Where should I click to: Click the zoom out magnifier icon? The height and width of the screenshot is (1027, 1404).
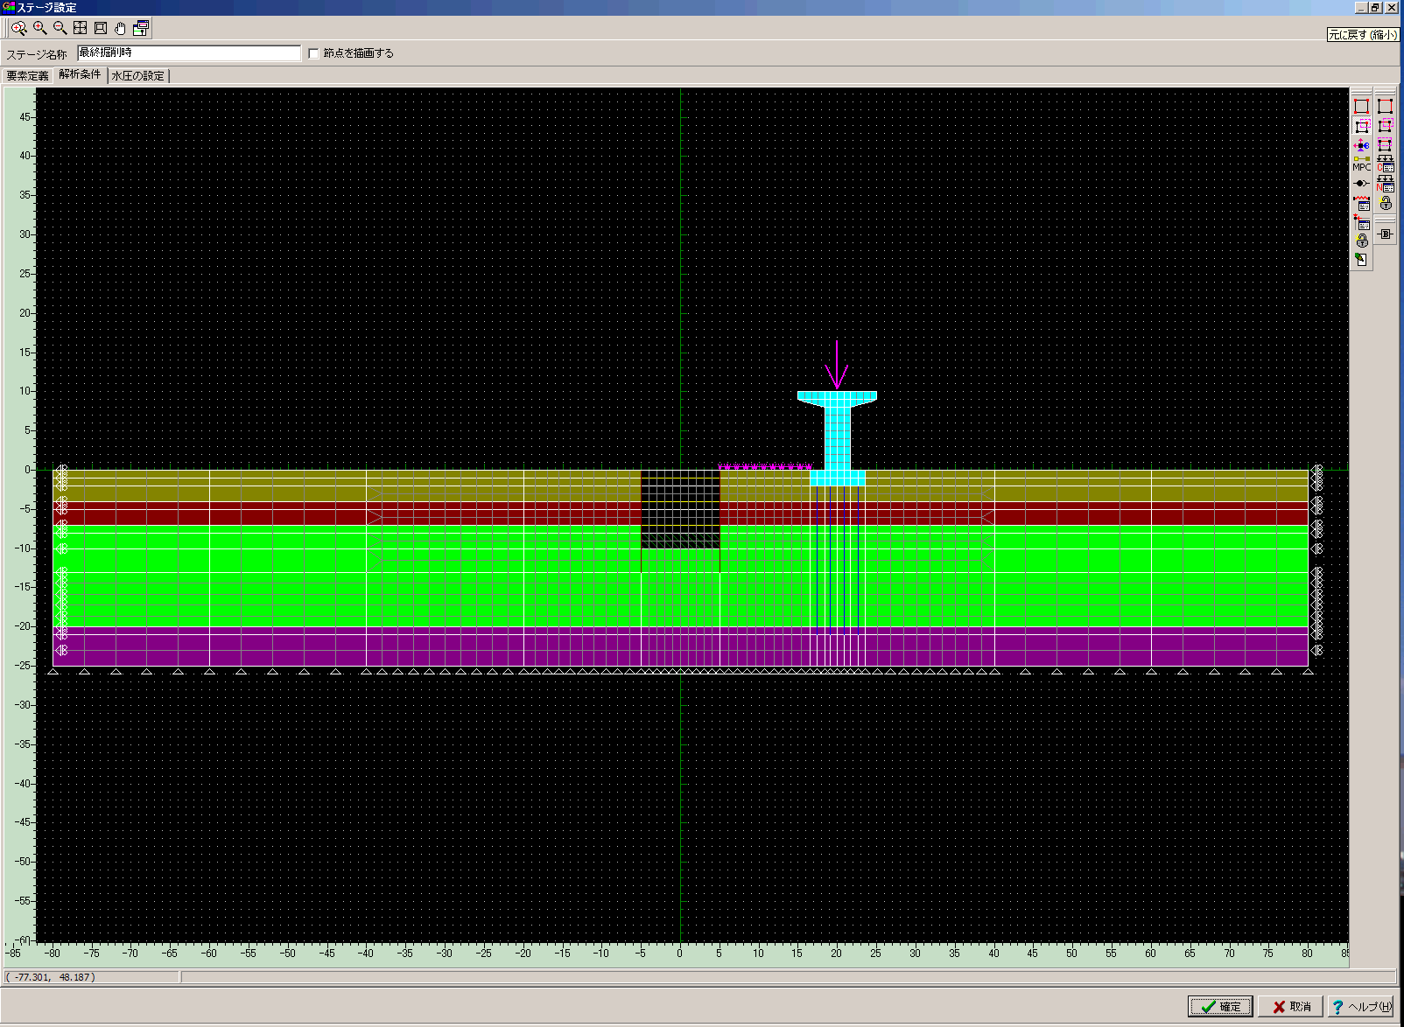click(60, 28)
